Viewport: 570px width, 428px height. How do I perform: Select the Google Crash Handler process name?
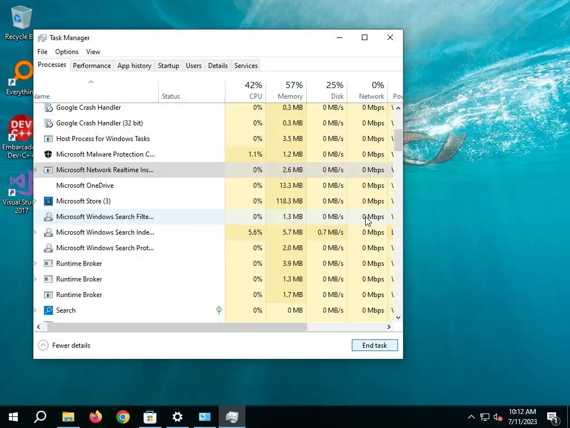[x=89, y=108]
